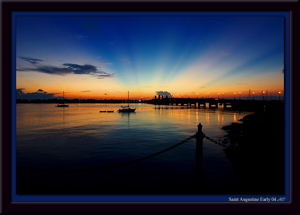Click the cursive signature beside the caption

pos(281,199)
